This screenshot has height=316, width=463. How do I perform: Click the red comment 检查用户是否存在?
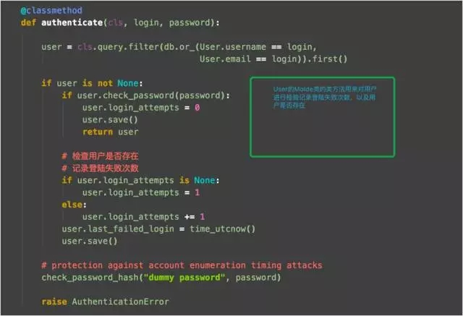click(x=100, y=156)
